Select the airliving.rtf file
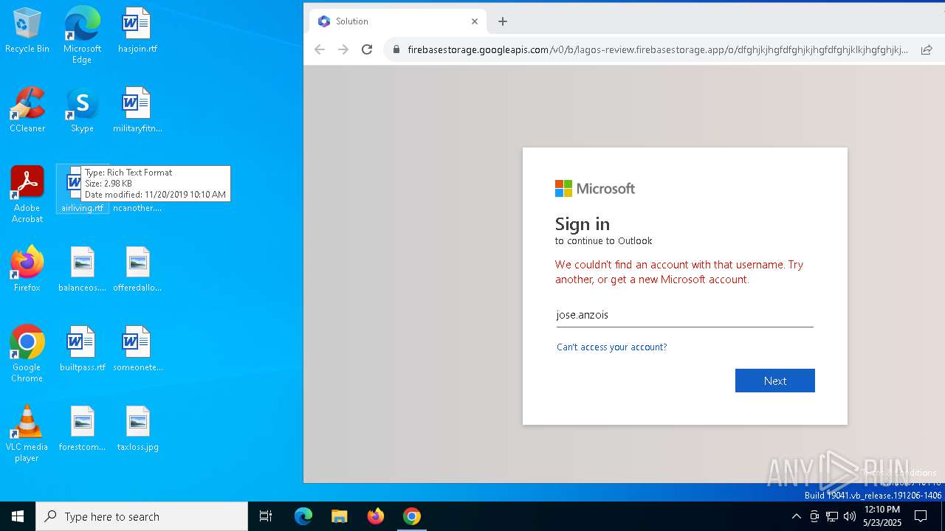This screenshot has height=531, width=945. 82,190
